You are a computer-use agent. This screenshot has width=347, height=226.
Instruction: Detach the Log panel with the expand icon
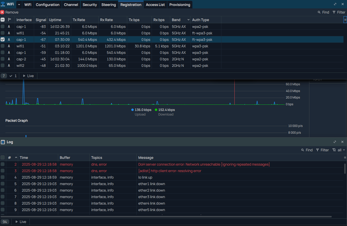pyautogui.click(x=335, y=142)
